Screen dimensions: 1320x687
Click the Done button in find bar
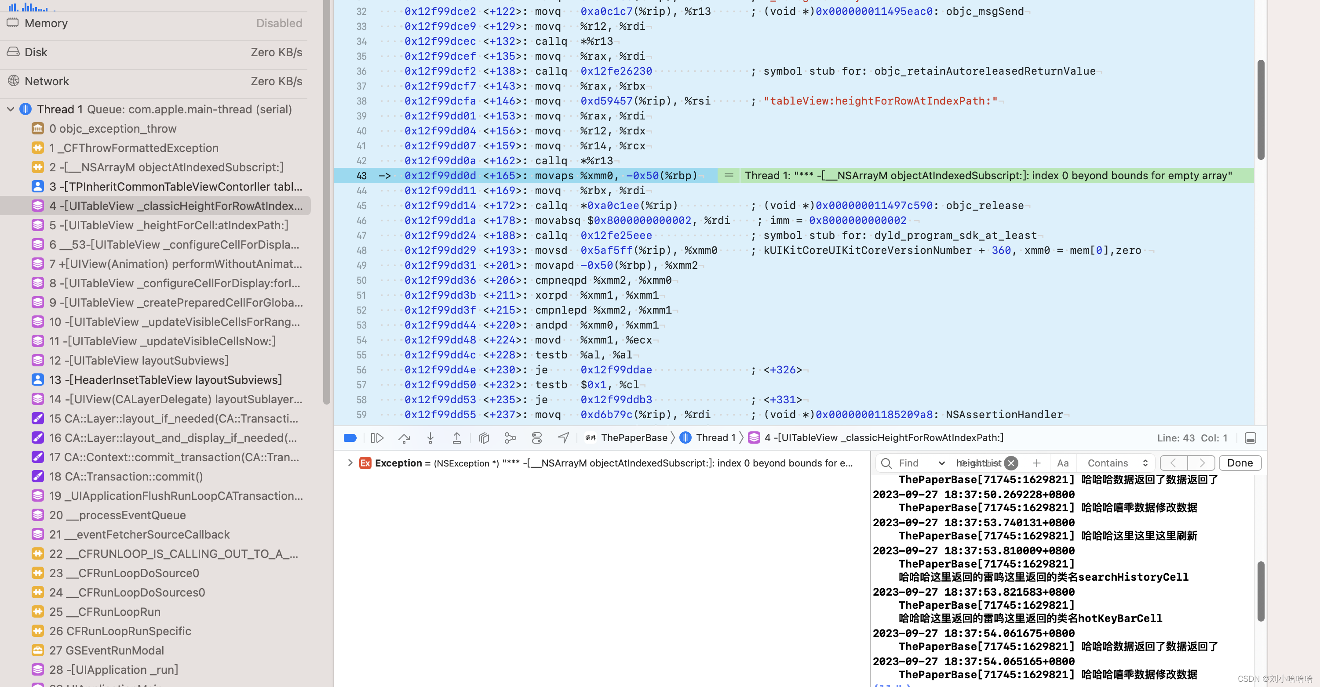[1240, 463]
